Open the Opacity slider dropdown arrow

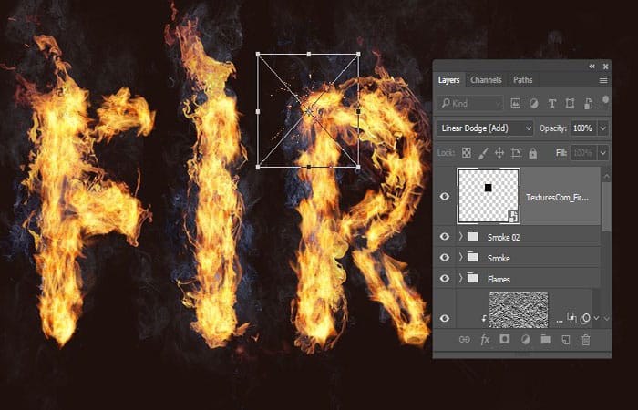click(603, 128)
